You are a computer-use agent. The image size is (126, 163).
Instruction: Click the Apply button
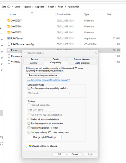point(90,154)
